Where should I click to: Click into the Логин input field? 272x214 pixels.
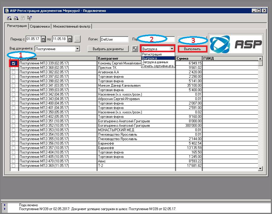114,39
